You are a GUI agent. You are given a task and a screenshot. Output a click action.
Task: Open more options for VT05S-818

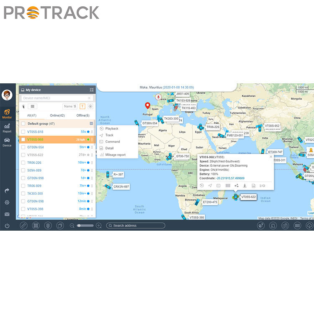coord(92,132)
